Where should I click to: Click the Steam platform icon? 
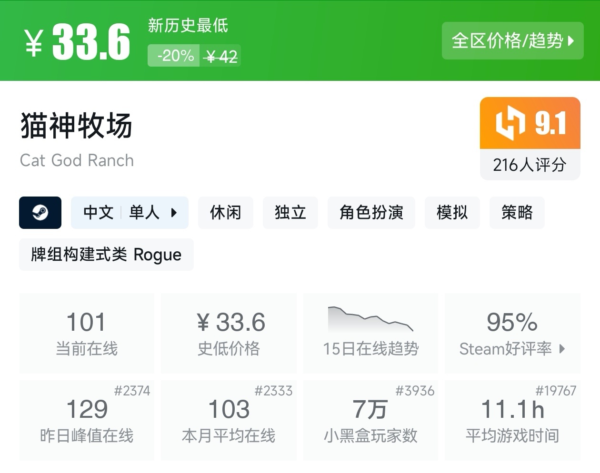pyautogui.click(x=40, y=212)
